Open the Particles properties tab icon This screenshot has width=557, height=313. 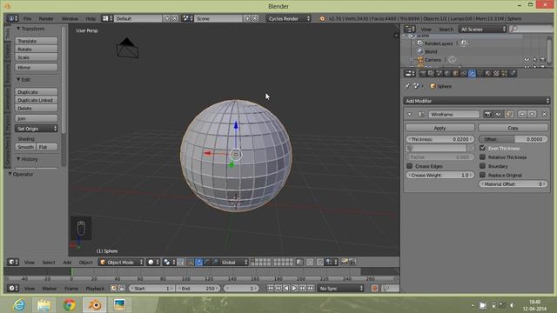click(505, 73)
